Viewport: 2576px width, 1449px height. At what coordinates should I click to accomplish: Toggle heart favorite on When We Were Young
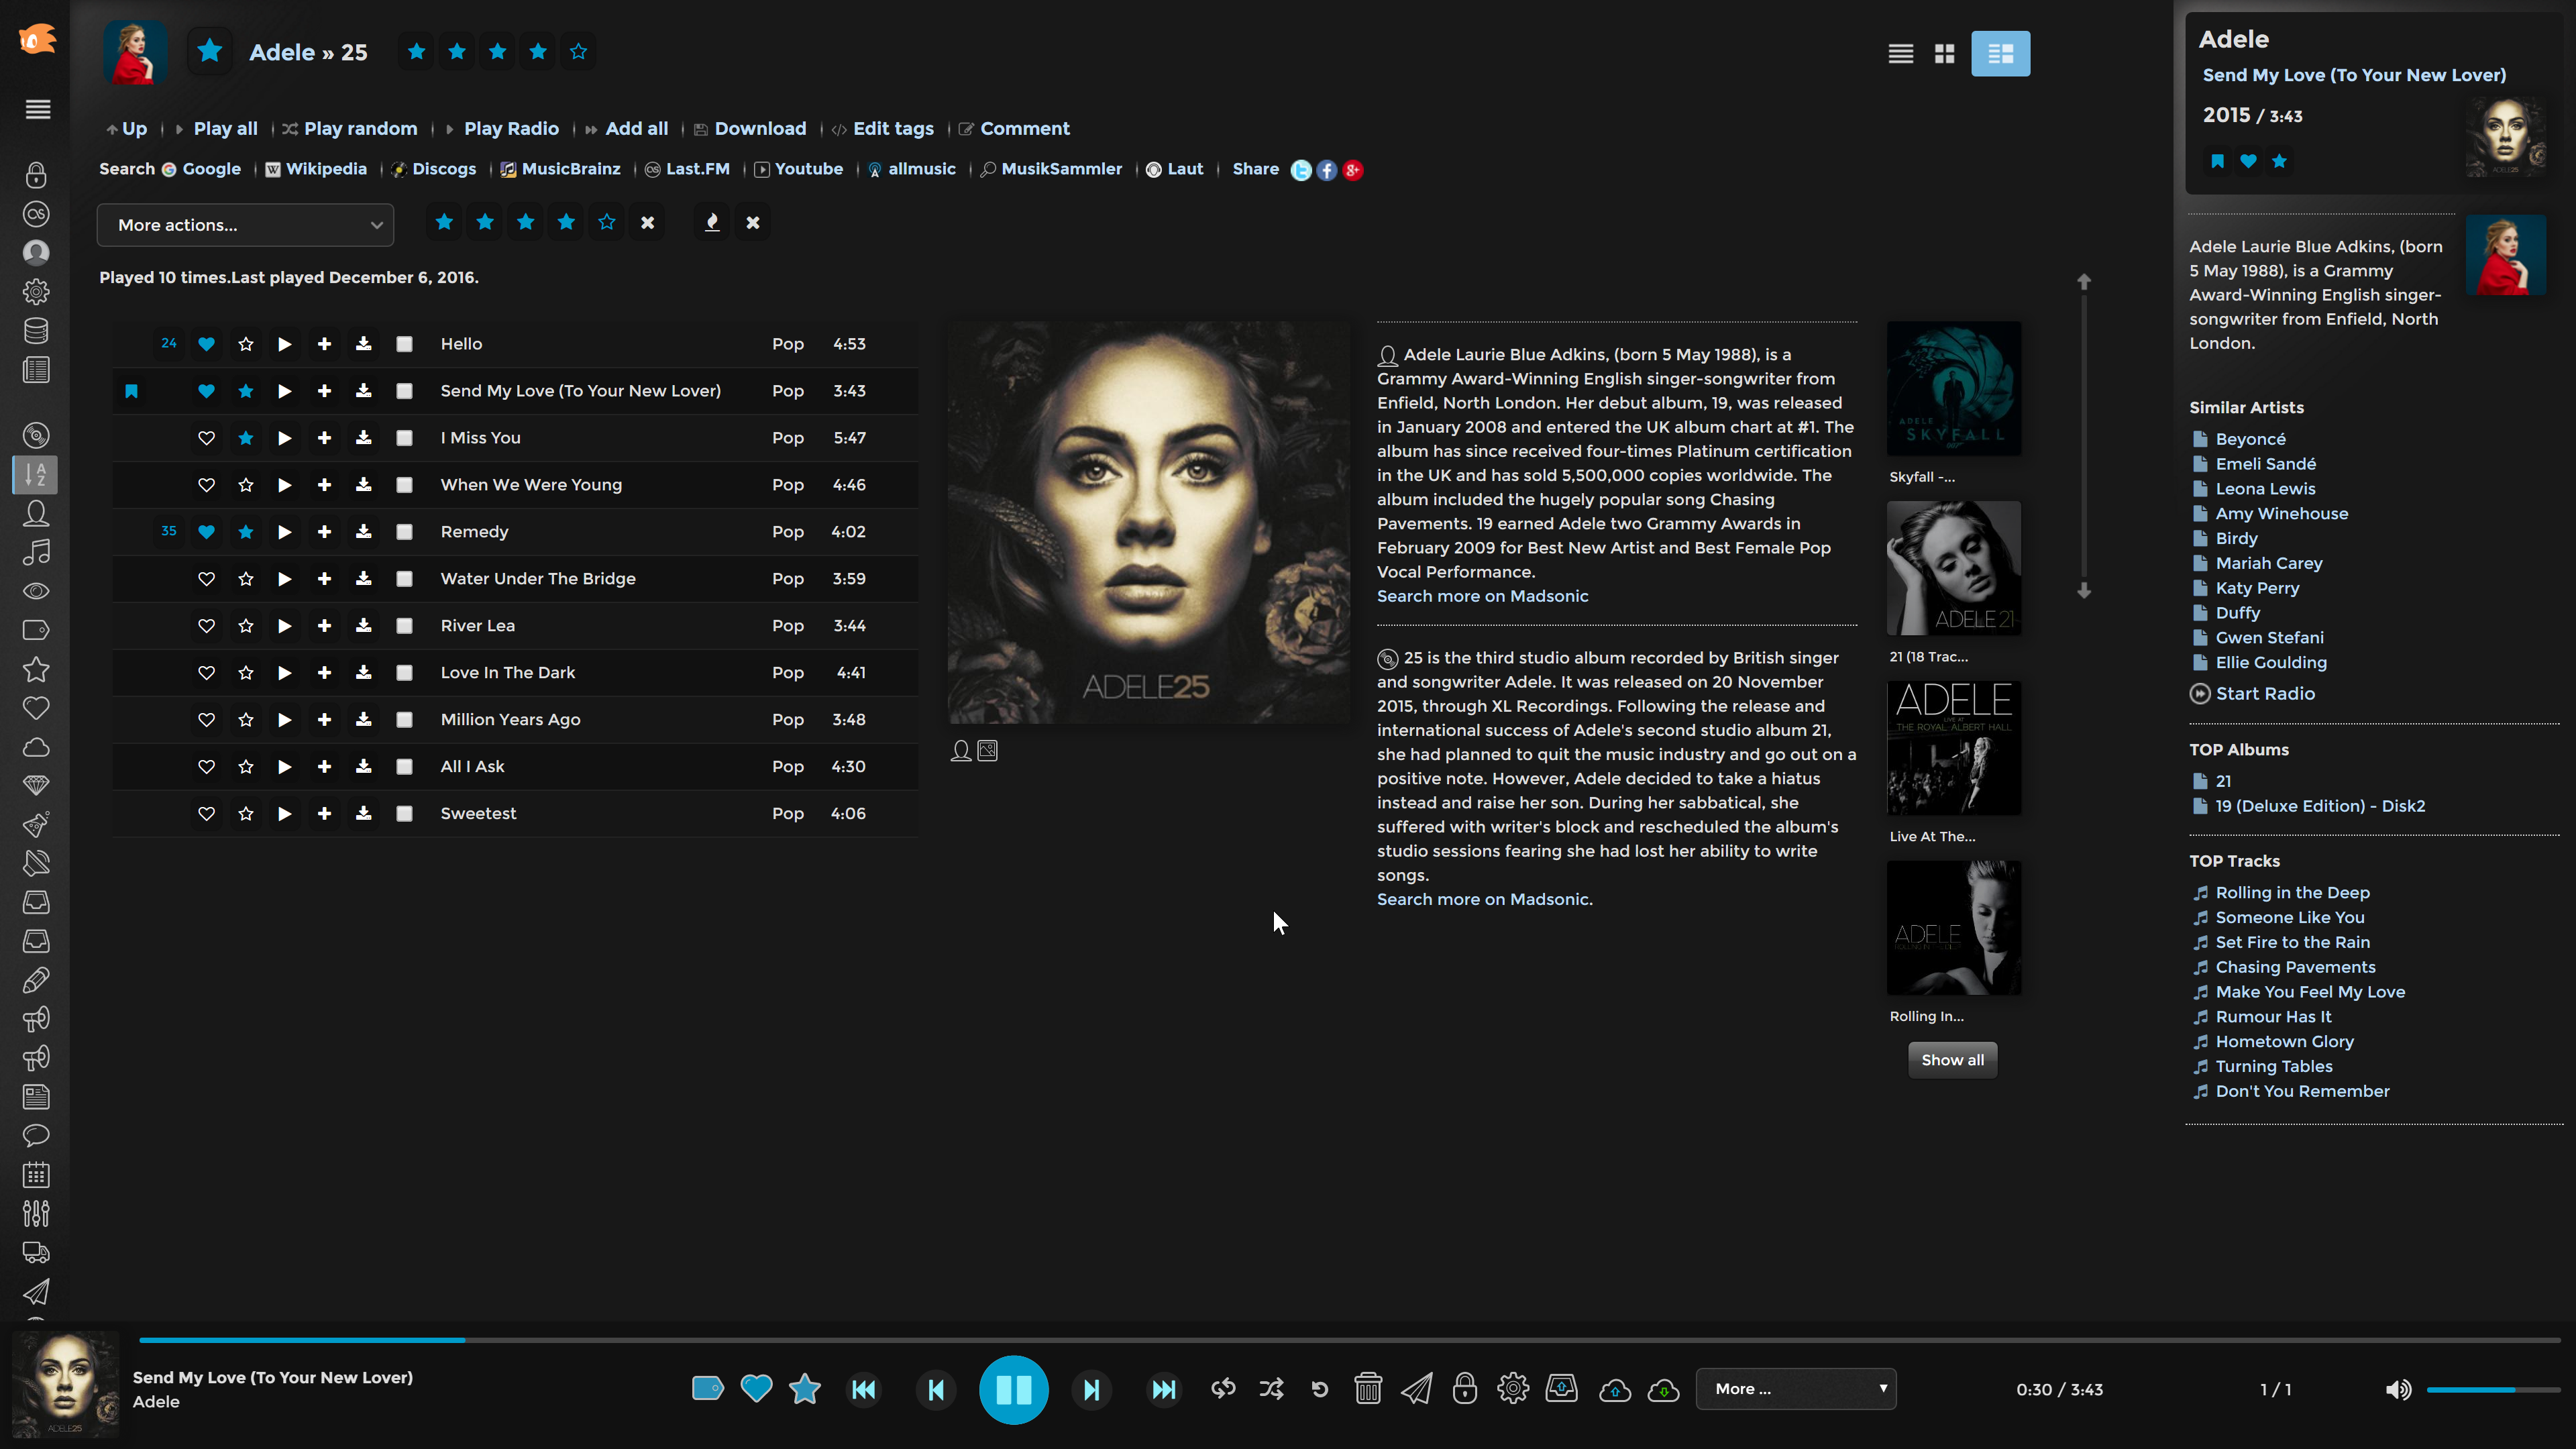click(x=206, y=485)
